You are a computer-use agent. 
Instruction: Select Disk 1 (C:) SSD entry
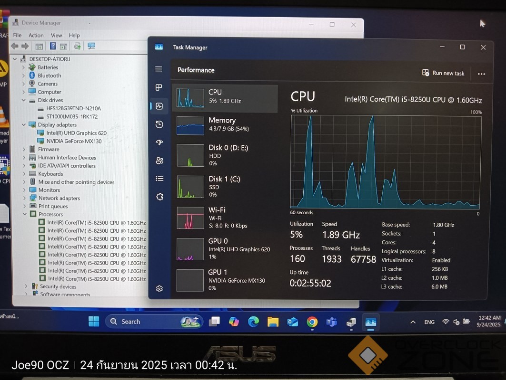point(225,187)
